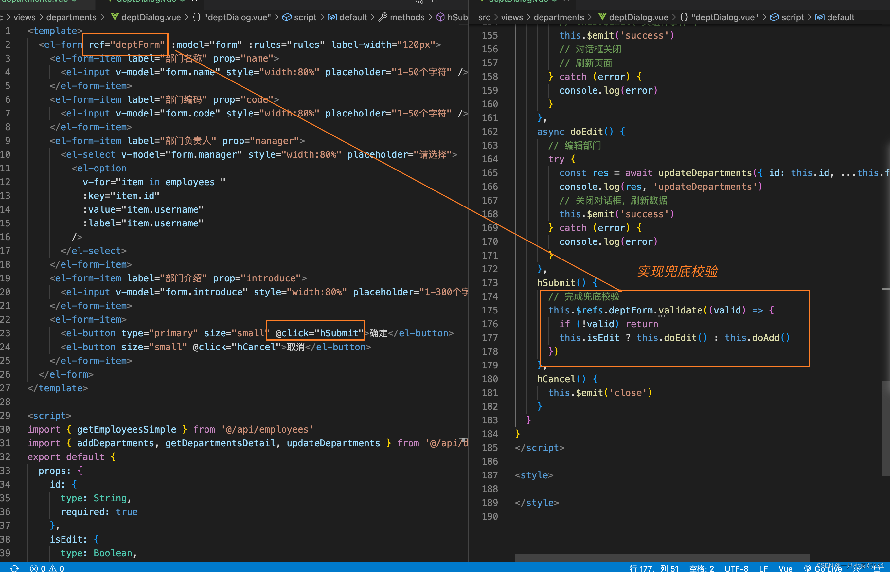Open the src breadcrumb in right editor
The width and height of the screenshot is (890, 572).
[484, 17]
